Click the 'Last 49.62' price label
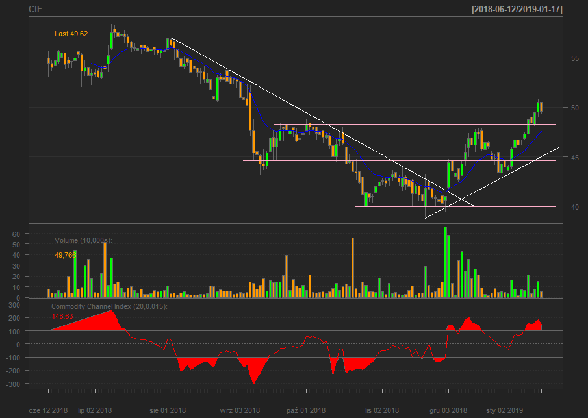The image size is (588, 418). click(71, 34)
